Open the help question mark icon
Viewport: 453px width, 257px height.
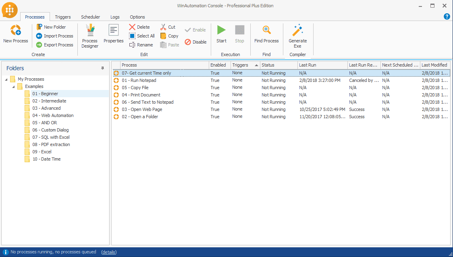coord(447,17)
